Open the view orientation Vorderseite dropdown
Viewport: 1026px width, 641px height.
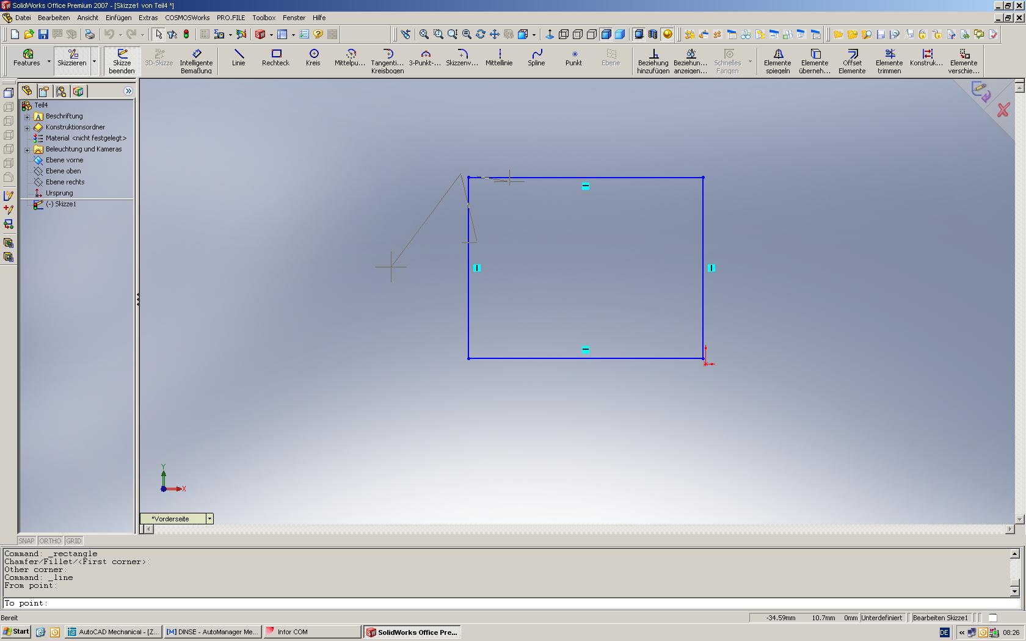click(209, 518)
